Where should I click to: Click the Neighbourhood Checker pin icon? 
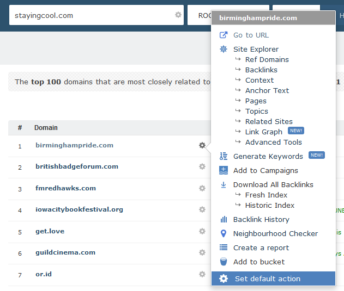click(224, 234)
